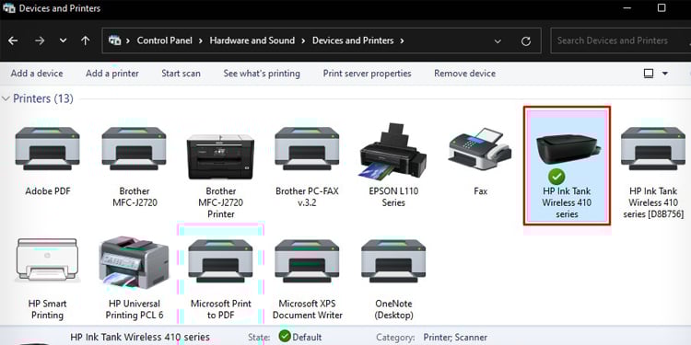The image size is (691, 345).
Task: Click the Printers (13) group header text
Action: 43,98
